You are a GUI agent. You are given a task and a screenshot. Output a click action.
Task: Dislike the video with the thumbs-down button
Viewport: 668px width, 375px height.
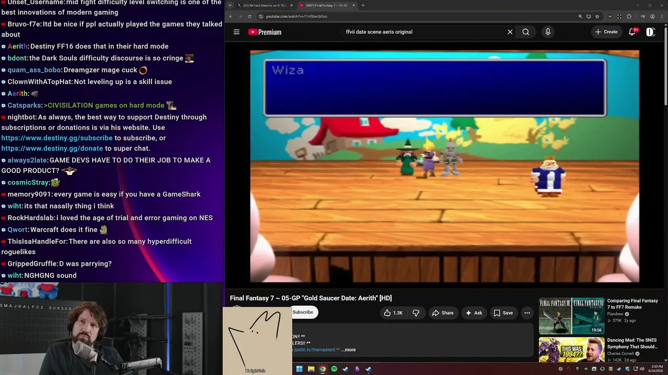(416, 313)
